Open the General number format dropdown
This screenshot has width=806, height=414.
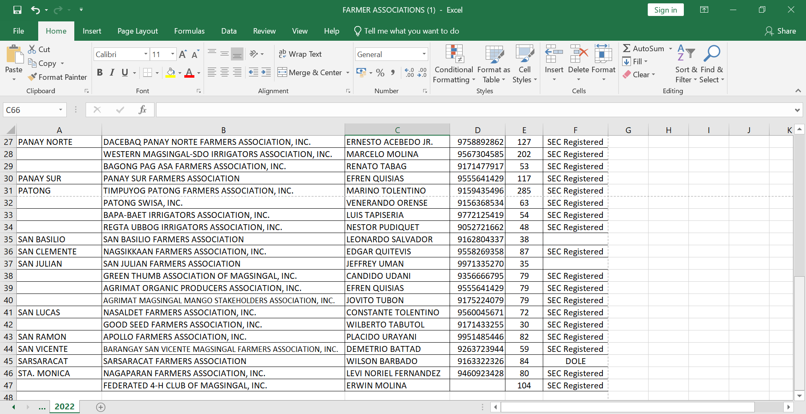[x=424, y=54]
